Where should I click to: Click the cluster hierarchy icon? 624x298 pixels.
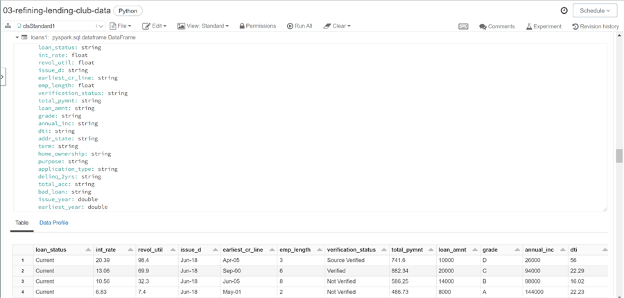tap(8, 26)
